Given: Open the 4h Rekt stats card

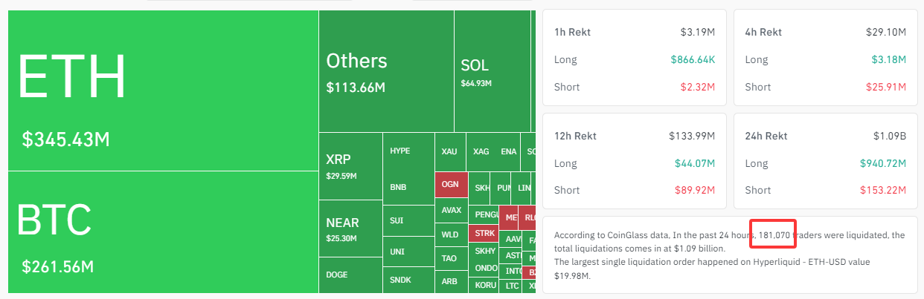Looking at the screenshot, I should coord(826,59).
